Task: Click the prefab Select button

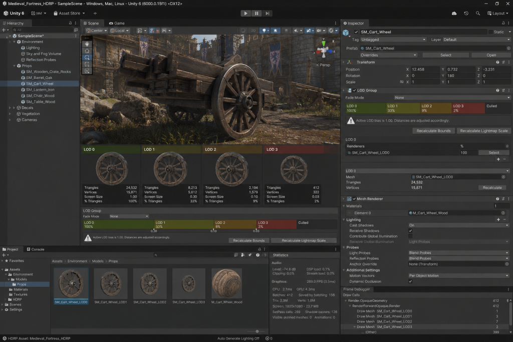Action: 445,55
